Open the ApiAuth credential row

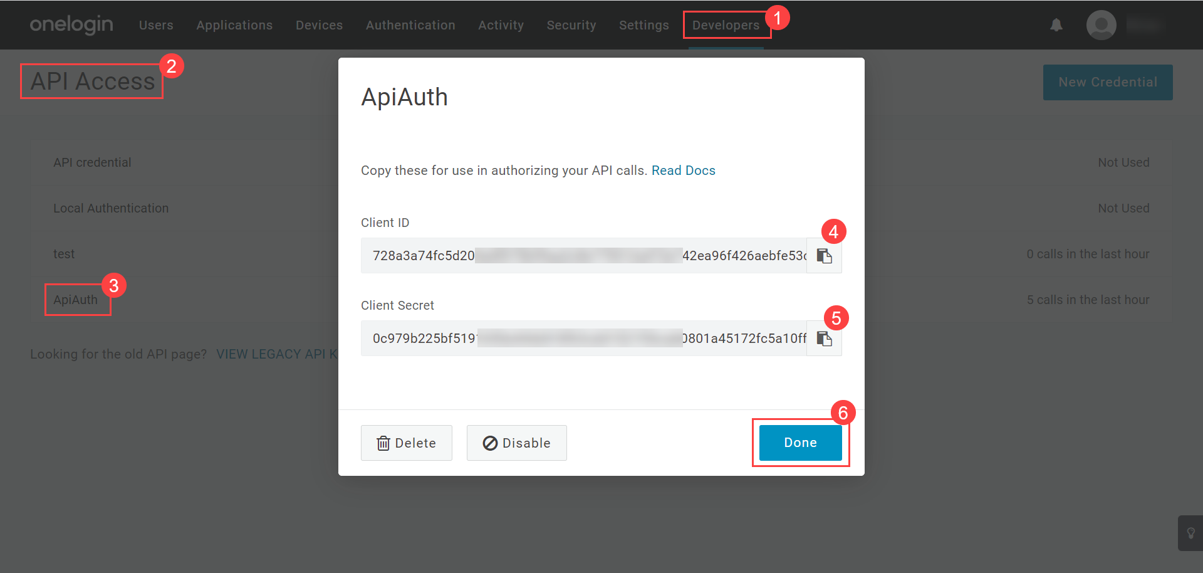click(76, 300)
